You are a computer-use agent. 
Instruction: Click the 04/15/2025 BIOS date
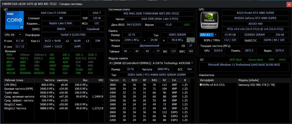tap(134, 25)
